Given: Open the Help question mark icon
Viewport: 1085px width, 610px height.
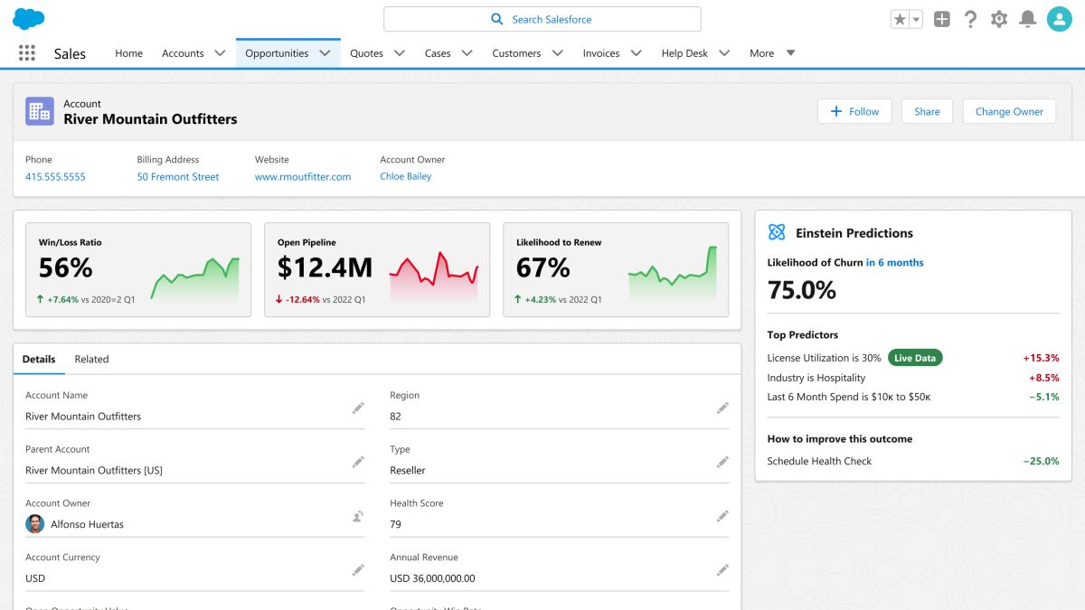Looking at the screenshot, I should coord(970,19).
